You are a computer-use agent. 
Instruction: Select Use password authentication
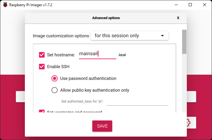tap(54, 78)
